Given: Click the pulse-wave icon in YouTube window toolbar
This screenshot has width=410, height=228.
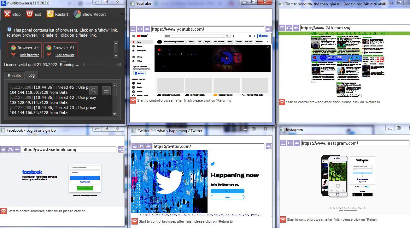Looking at the screenshot, I should (x=140, y=29).
